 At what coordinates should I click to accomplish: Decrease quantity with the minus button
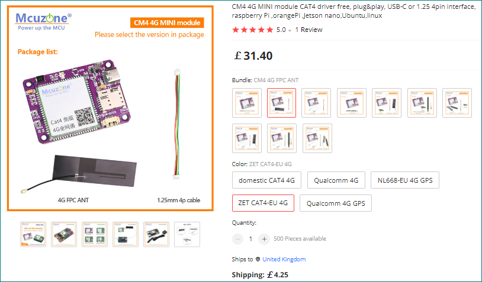[238, 239]
